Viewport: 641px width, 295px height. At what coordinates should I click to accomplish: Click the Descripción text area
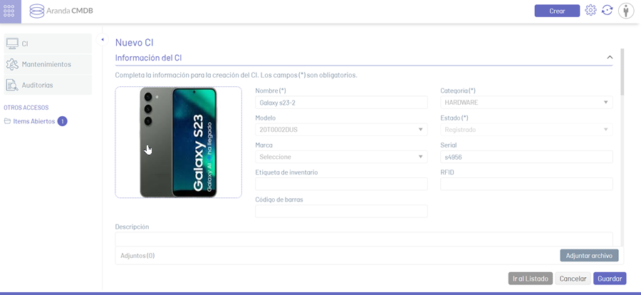pos(364,239)
